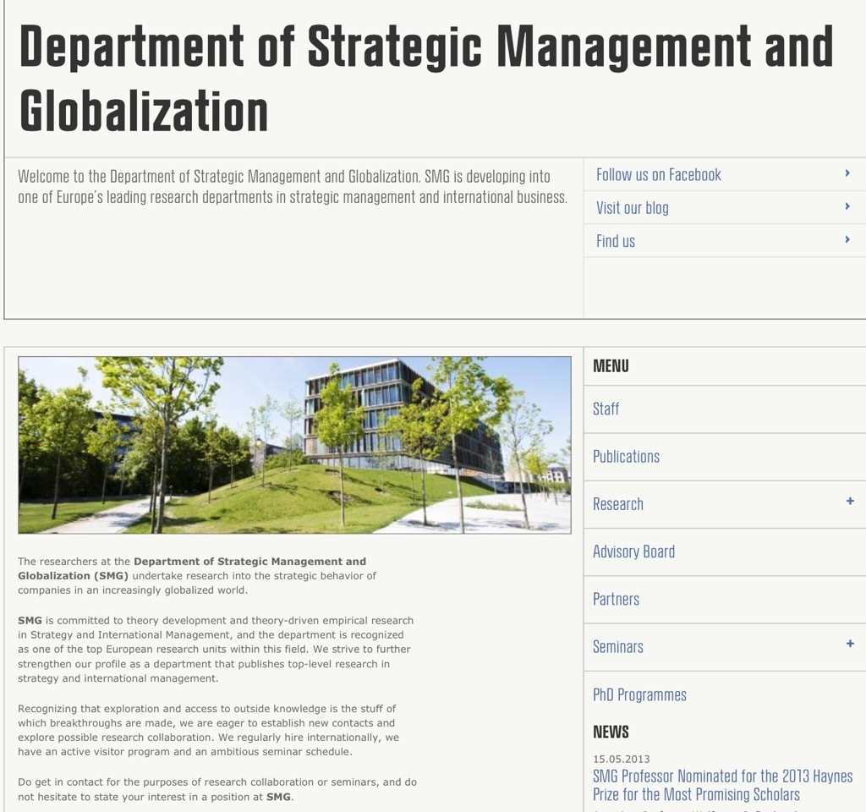The height and width of the screenshot is (812, 866).
Task: Expand the Research submenu with the plus icon
Action: 850,502
